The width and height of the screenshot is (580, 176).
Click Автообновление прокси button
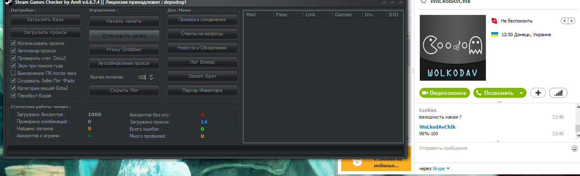point(124,63)
